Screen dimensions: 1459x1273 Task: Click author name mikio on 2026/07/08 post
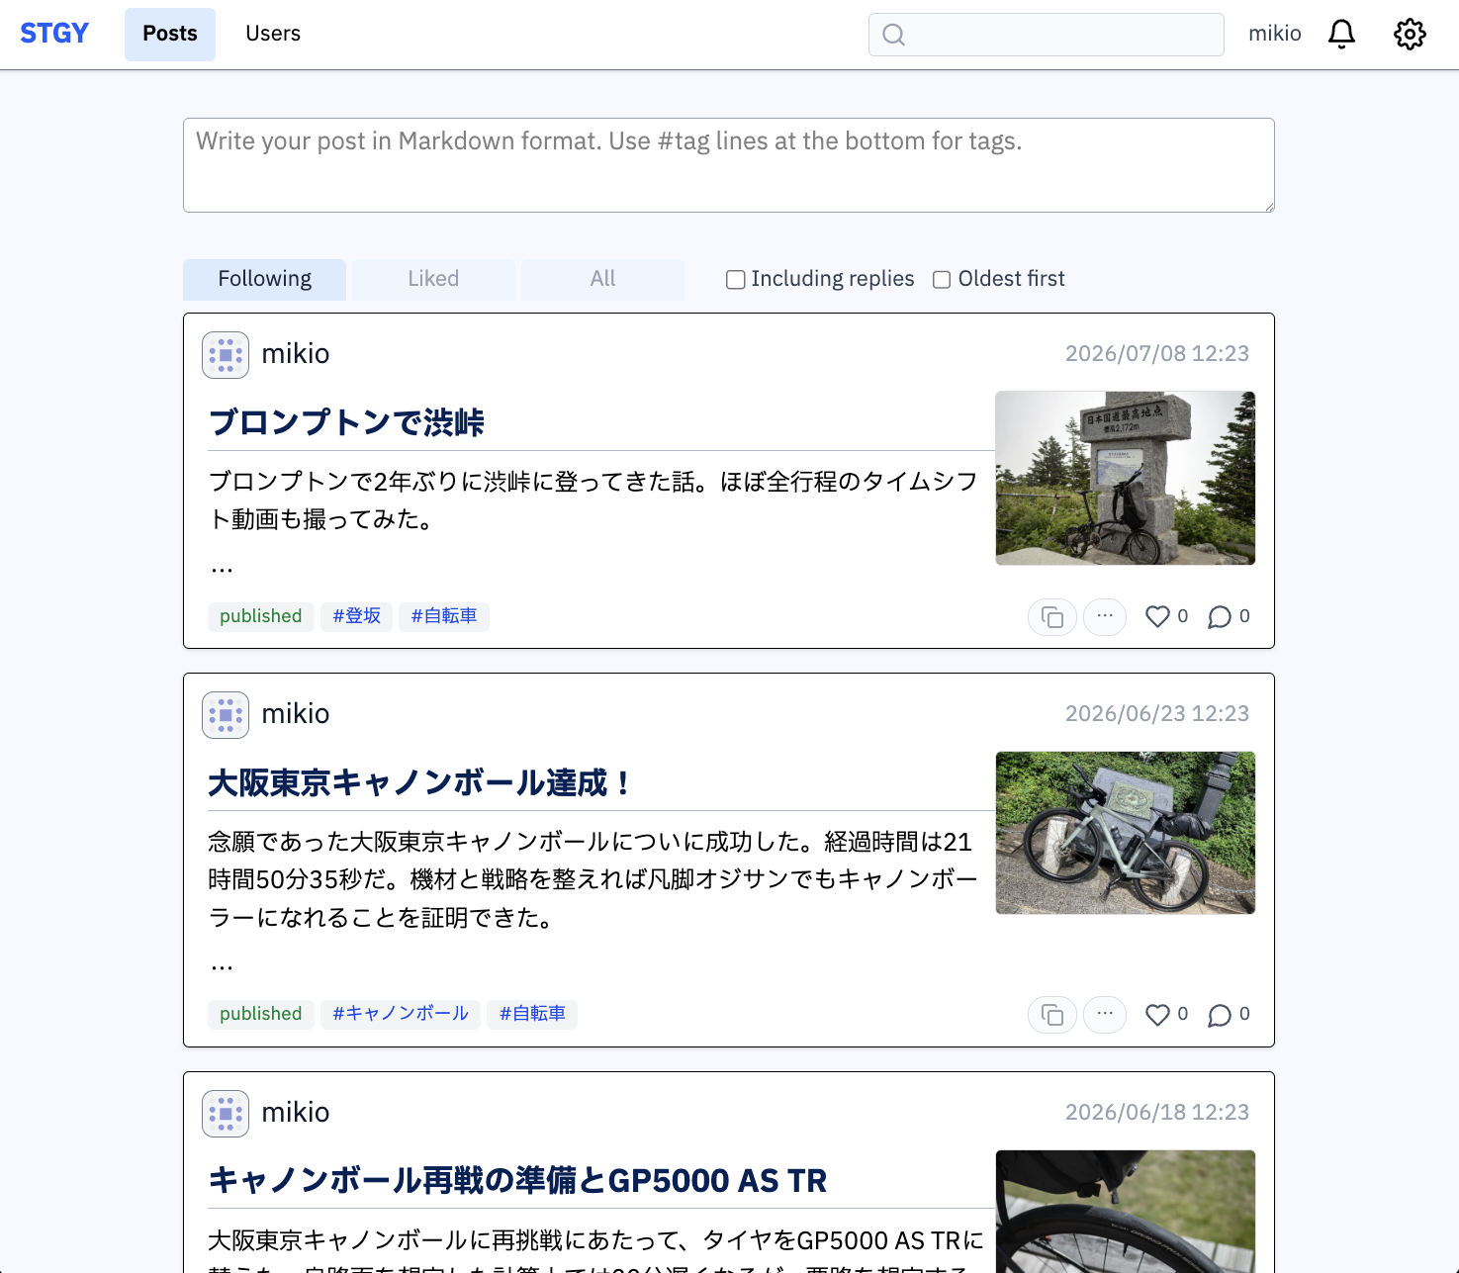click(296, 354)
